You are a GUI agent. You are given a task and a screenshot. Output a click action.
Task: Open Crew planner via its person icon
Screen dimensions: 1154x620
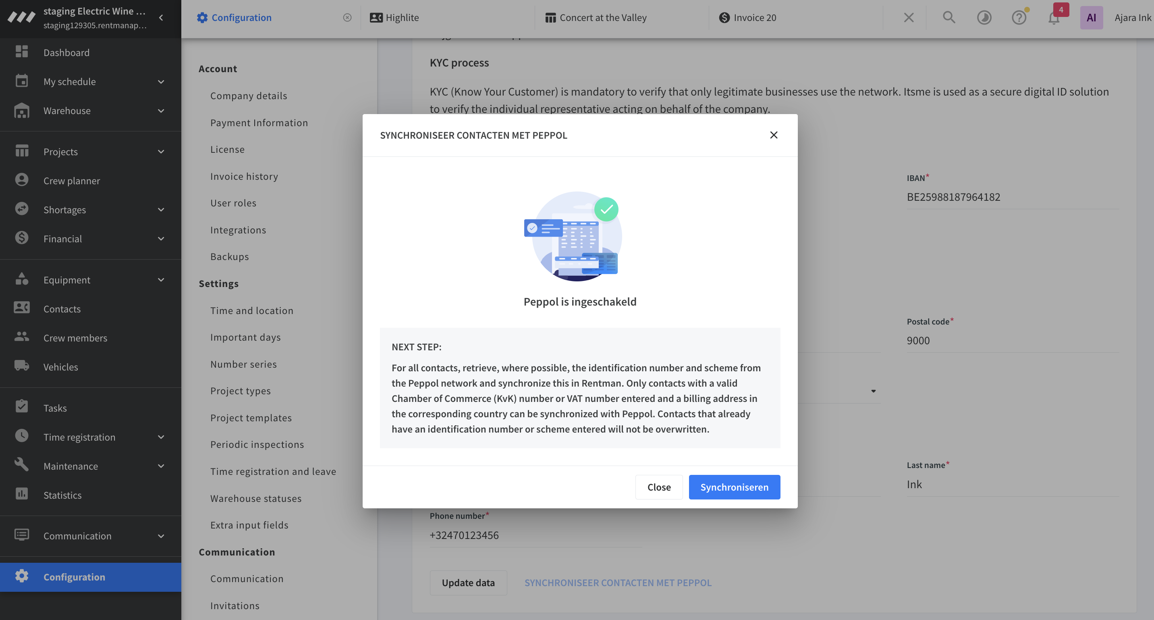tap(21, 180)
